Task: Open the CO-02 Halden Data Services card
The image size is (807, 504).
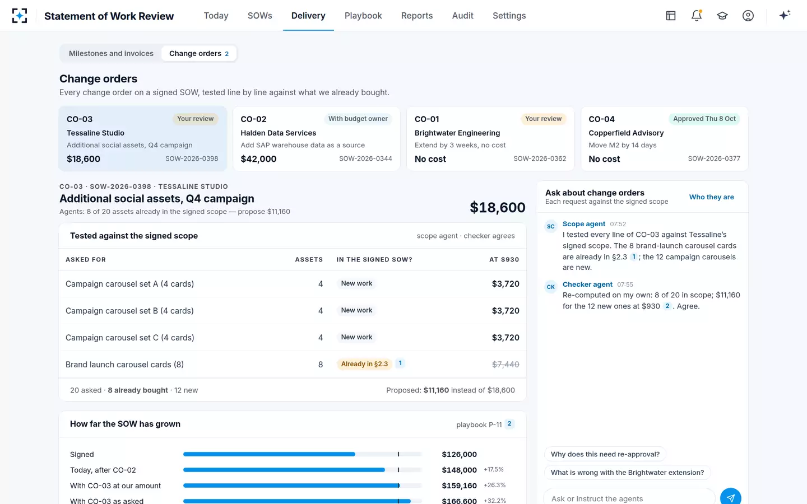Action: pos(317,139)
